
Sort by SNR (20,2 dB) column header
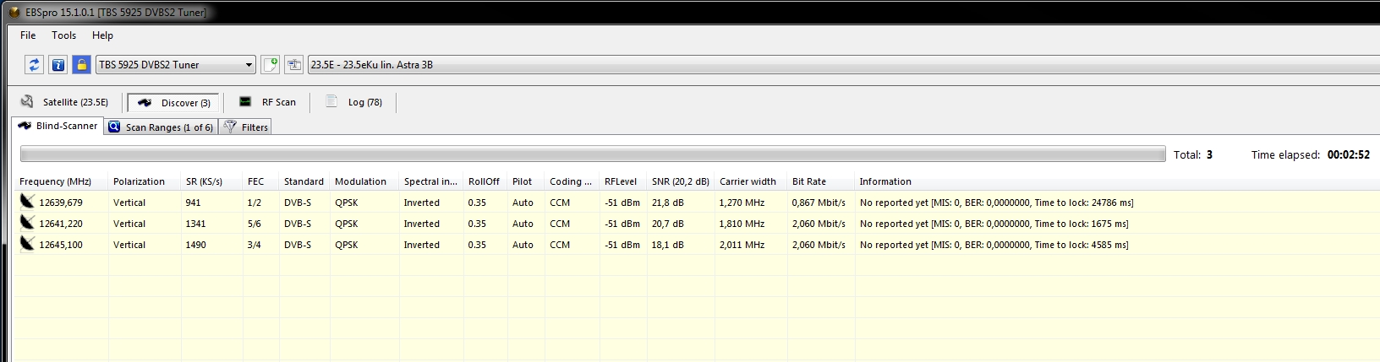coord(680,181)
